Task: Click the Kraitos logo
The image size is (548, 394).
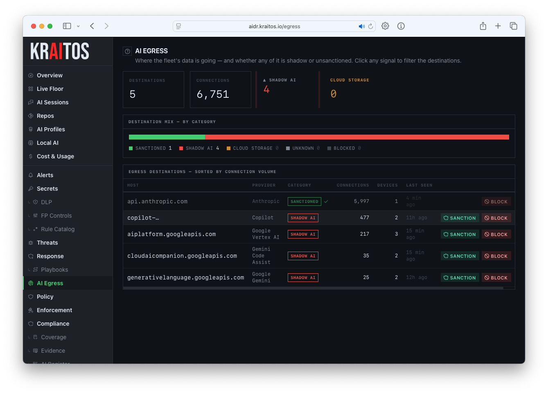Action: (60, 51)
